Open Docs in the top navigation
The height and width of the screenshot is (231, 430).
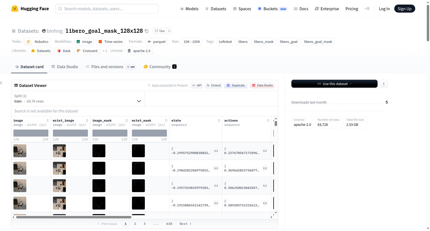(301, 9)
